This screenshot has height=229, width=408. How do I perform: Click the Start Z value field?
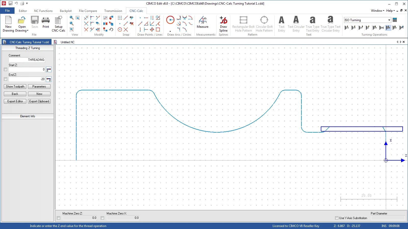click(x=27, y=69)
